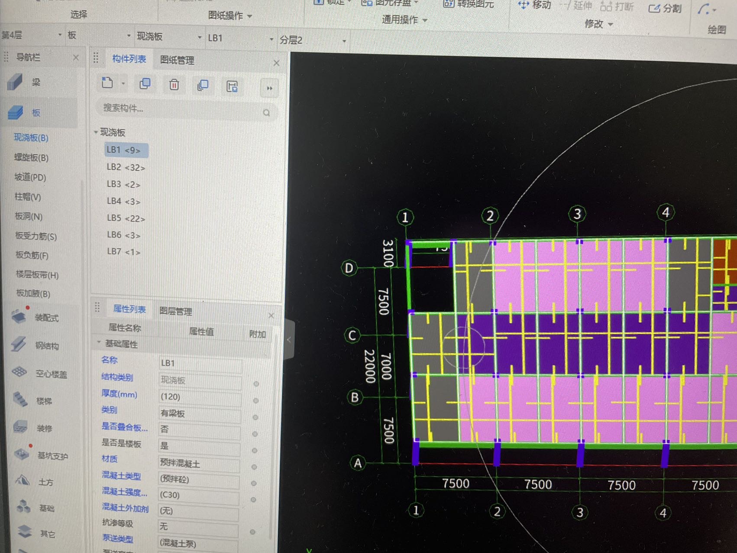Image resolution: width=737 pixels, height=553 pixels.
Task: Select the 梁 (beam) category icon
Action: click(15, 81)
